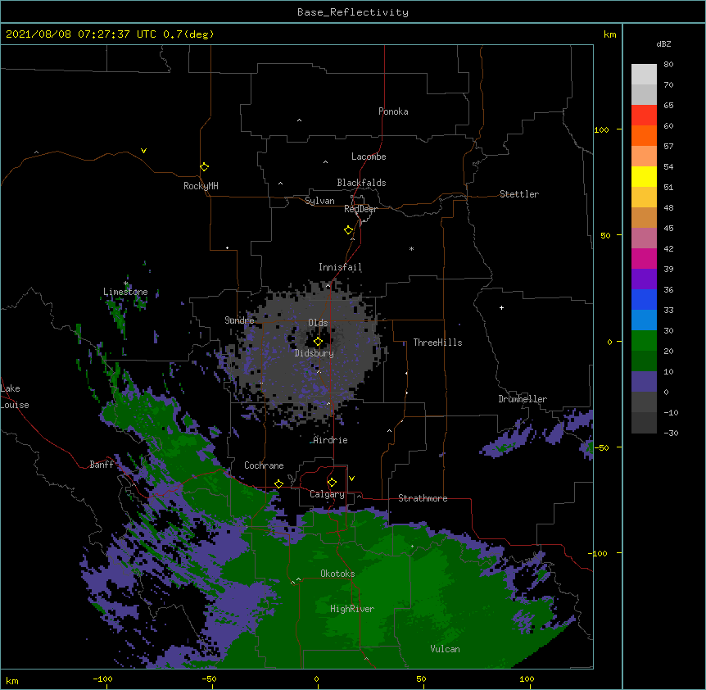Select the 30 dBZ blue legend swatch
Viewport: 706px width, 690px height.
[644, 320]
